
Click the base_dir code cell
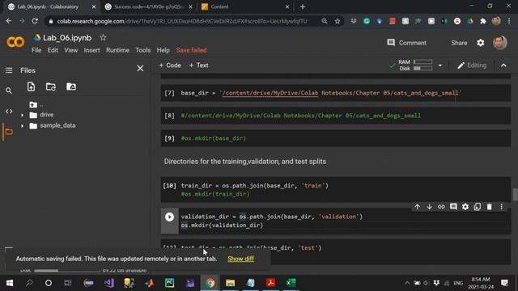(x=336, y=93)
